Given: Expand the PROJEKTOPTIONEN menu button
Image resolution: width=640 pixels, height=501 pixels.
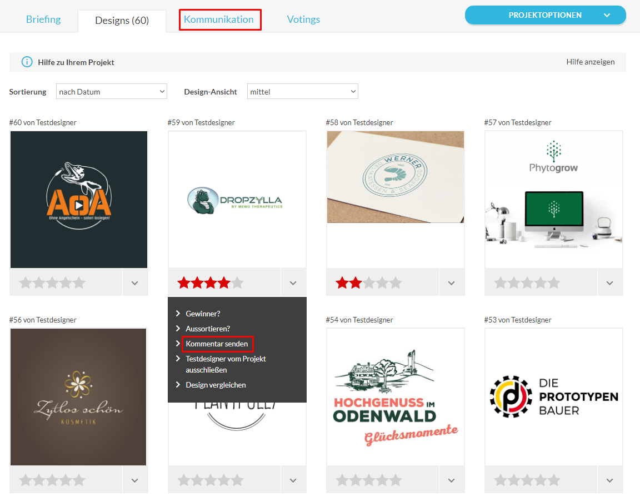Looking at the screenshot, I should click(546, 15).
